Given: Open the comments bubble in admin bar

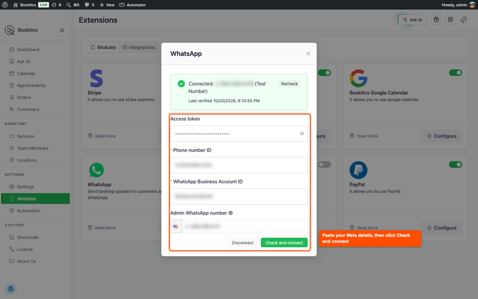Looking at the screenshot, I should point(89,5).
